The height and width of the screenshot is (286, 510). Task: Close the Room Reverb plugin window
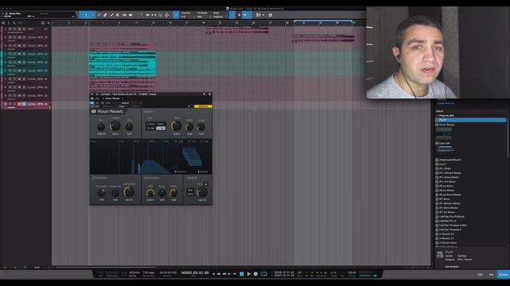click(x=210, y=94)
